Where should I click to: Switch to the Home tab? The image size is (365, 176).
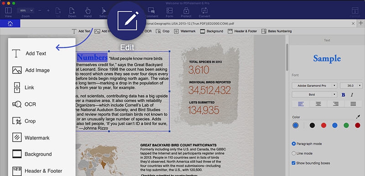(x=10, y=23)
